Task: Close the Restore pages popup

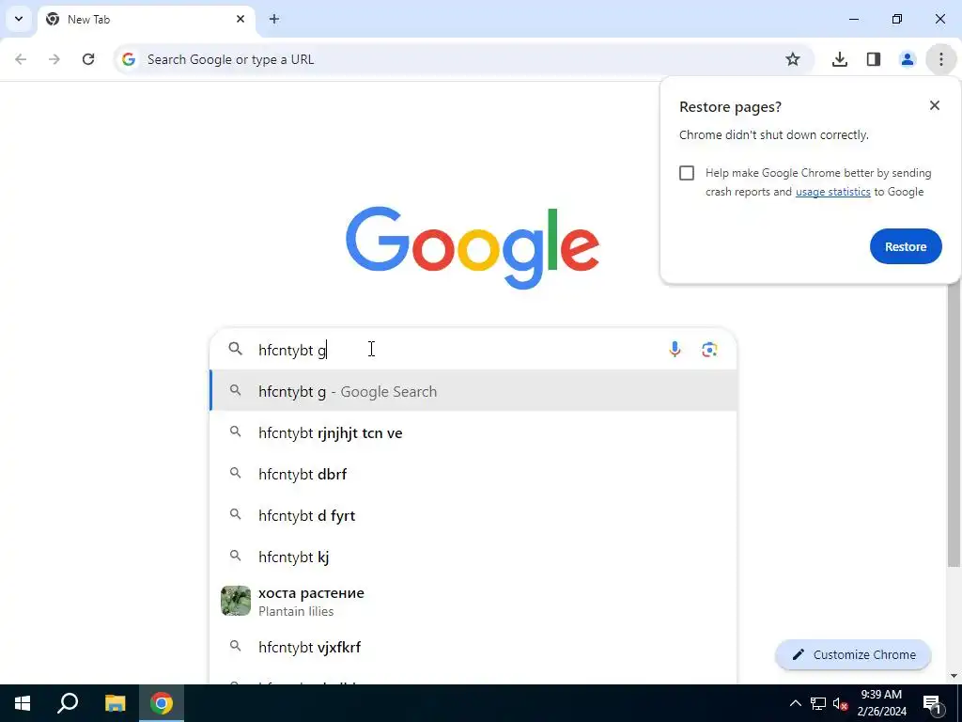Action: tap(935, 105)
